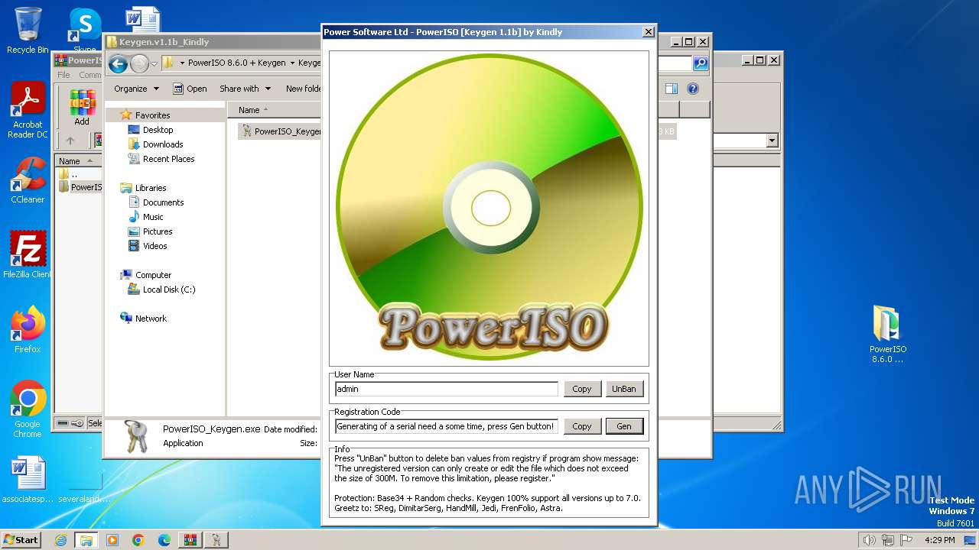Open the Documents library

click(163, 202)
